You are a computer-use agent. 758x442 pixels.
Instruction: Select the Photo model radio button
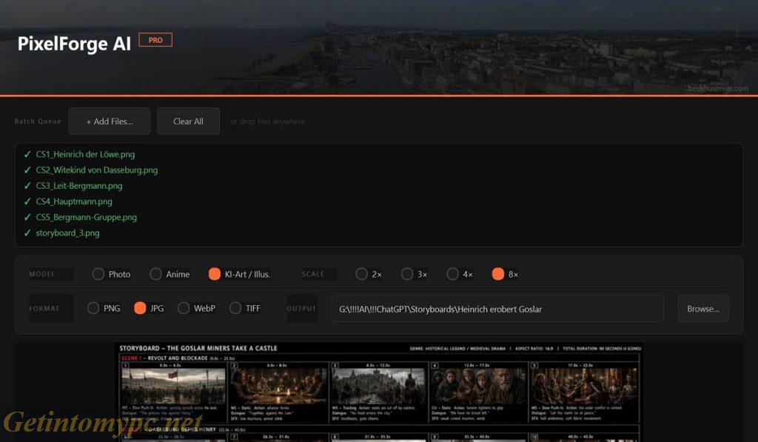[98, 274]
